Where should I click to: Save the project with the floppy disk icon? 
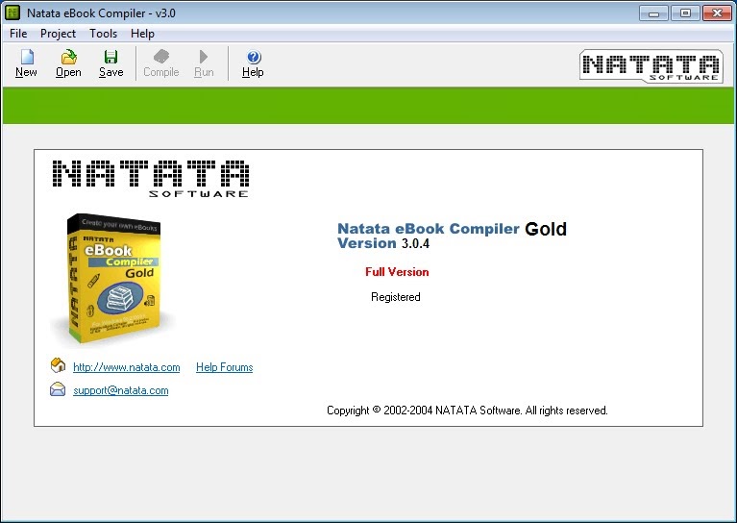pyautogui.click(x=111, y=63)
